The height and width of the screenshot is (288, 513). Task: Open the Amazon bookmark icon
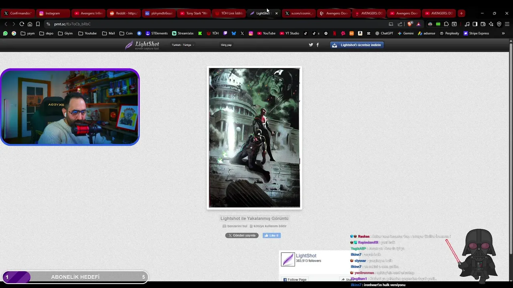(360, 33)
